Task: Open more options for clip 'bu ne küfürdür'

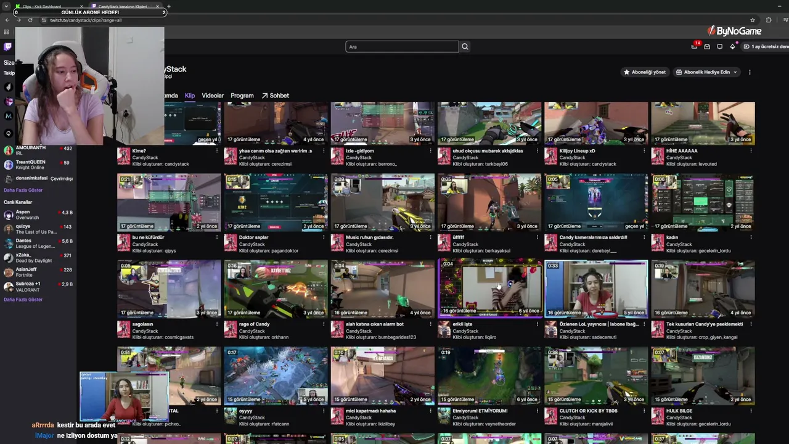Action: pos(217,237)
